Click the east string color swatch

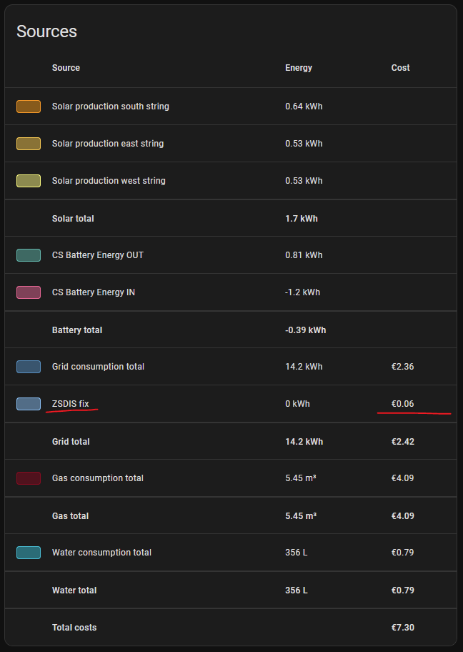[x=29, y=144]
